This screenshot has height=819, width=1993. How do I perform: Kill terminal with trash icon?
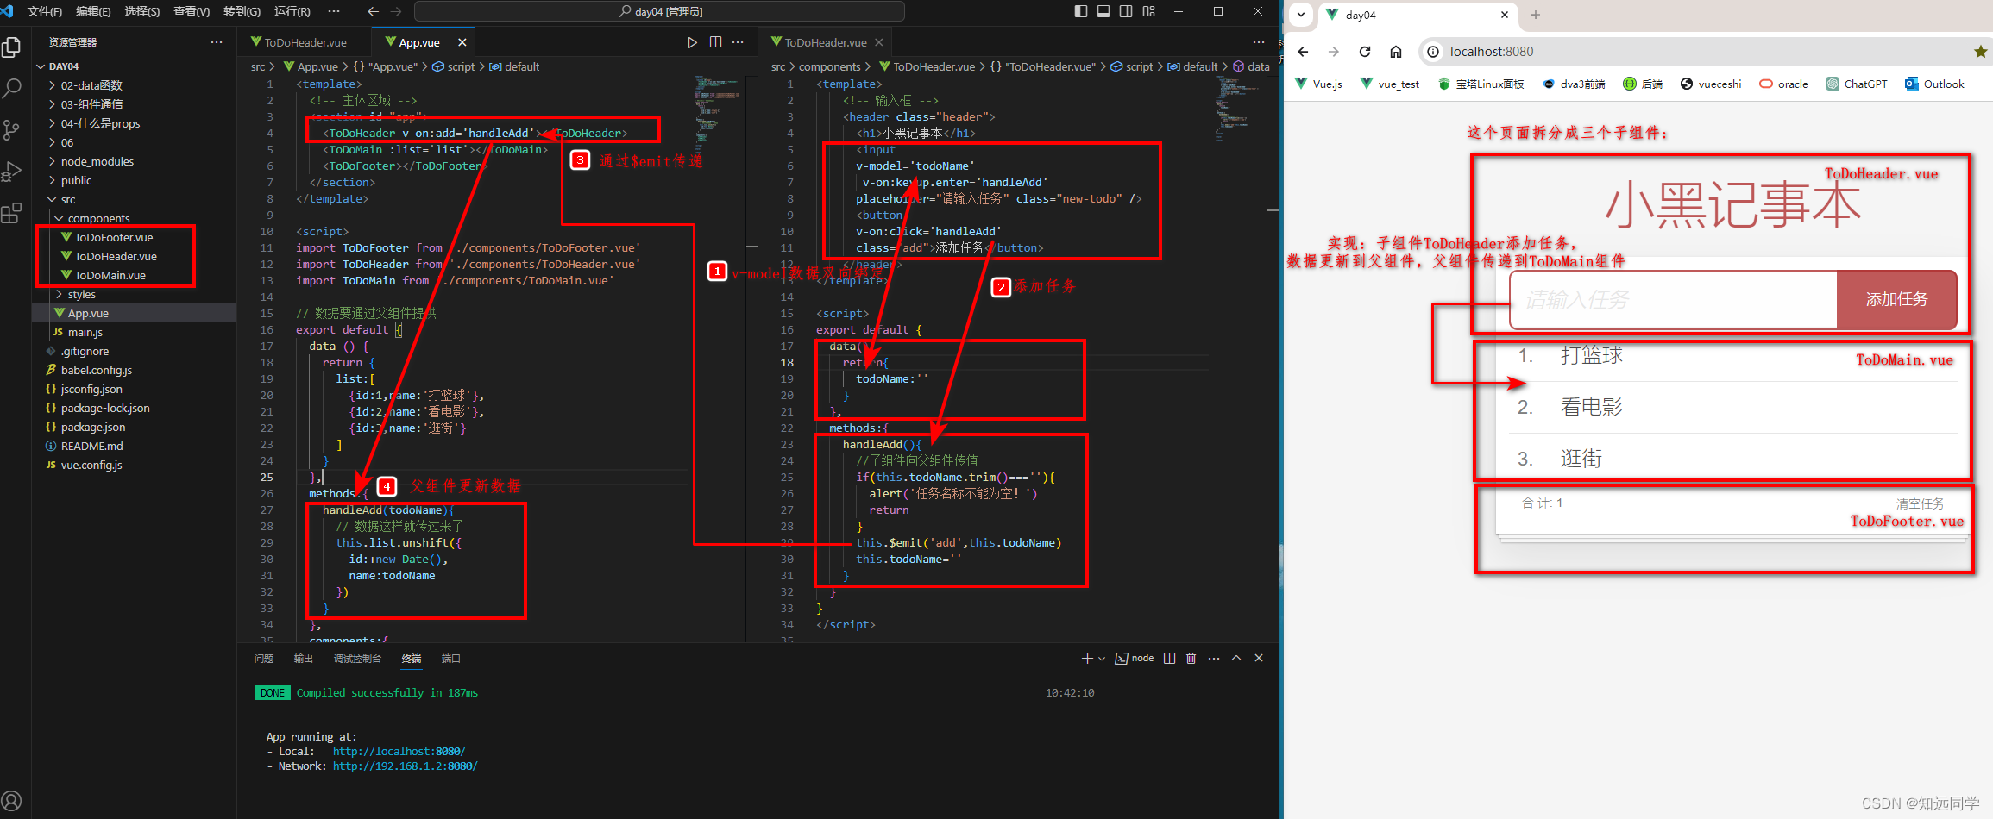tap(1191, 658)
